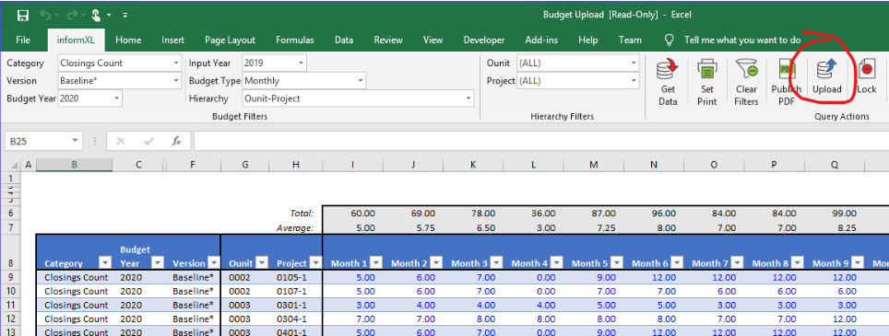Click the formula bar Enter checkmark

[x=149, y=141]
